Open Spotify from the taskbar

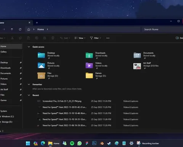click(72, 144)
